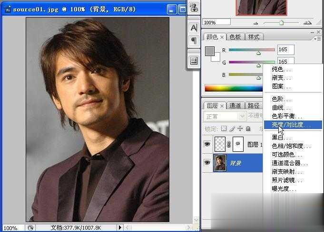Select the 图层 tab

(x=212, y=105)
